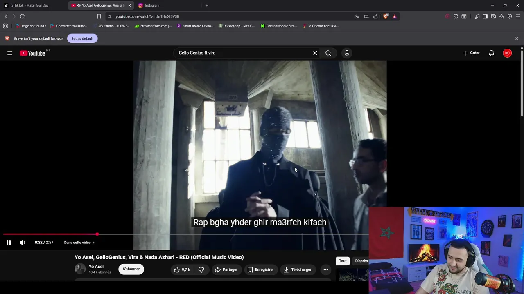Clear the YouTube search query
The width and height of the screenshot is (524, 294).
[x=315, y=53]
